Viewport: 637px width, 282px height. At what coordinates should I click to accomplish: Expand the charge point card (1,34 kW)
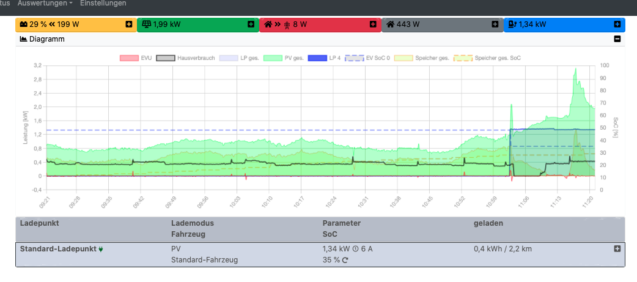click(617, 24)
